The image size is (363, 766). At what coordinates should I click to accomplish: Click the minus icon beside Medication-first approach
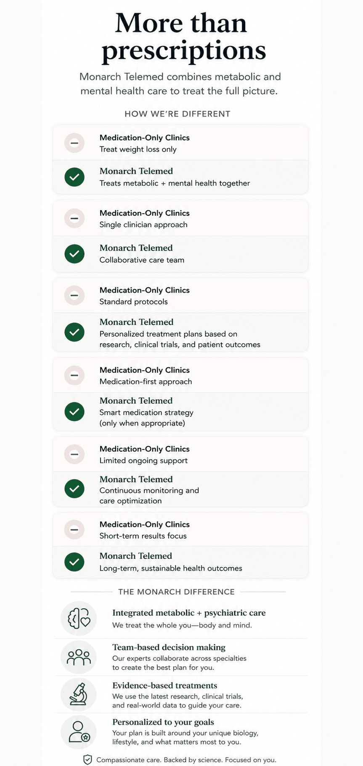point(74,375)
